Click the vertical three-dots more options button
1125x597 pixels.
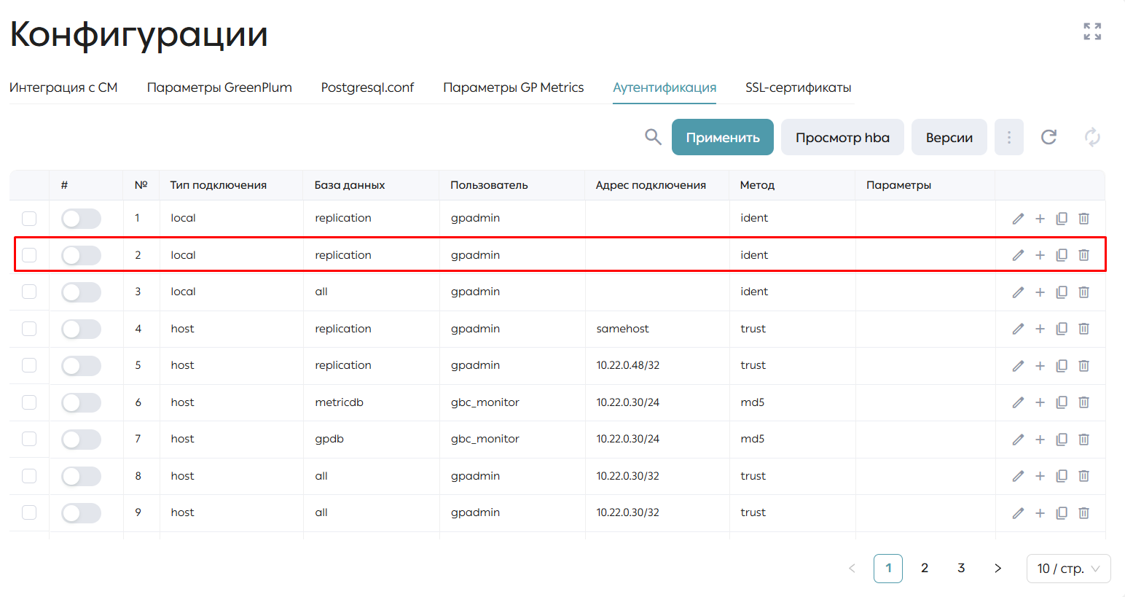pos(1009,137)
